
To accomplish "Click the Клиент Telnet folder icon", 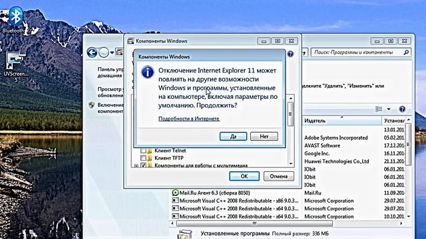I will (149, 151).
